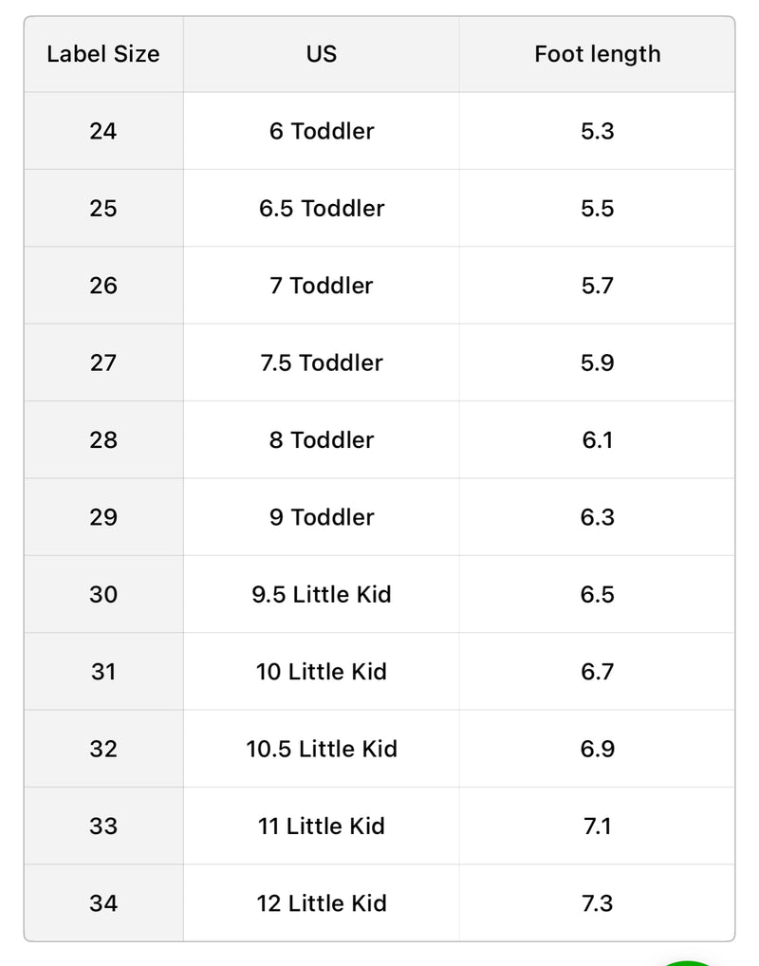
Task: Click the 7.5 Toddler cell
Action: (x=322, y=362)
